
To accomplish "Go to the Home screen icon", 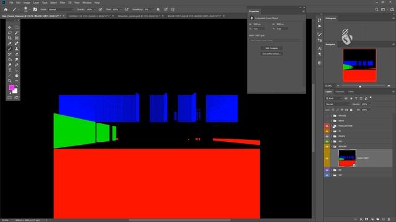I will pos(6,9).
